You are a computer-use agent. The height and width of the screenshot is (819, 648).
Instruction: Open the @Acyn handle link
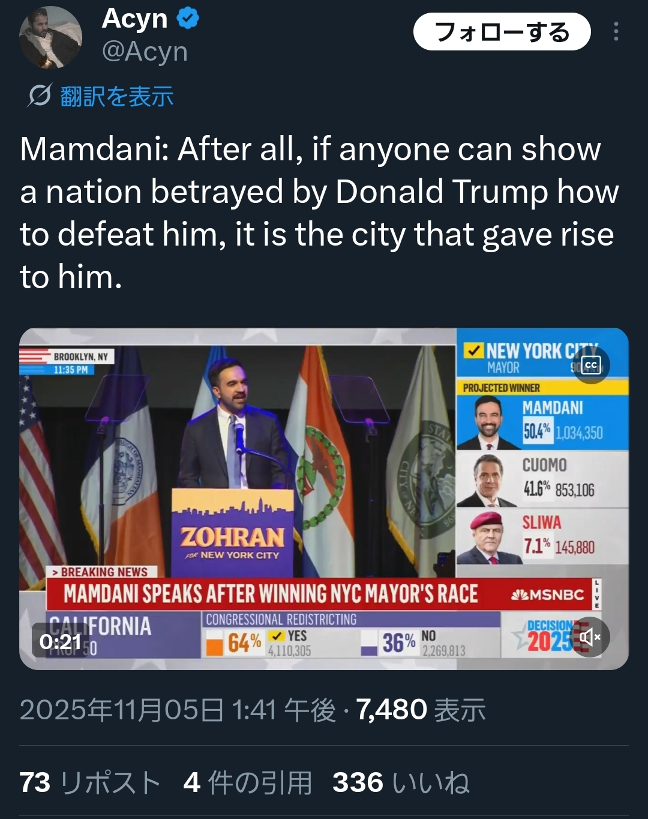[x=145, y=52]
